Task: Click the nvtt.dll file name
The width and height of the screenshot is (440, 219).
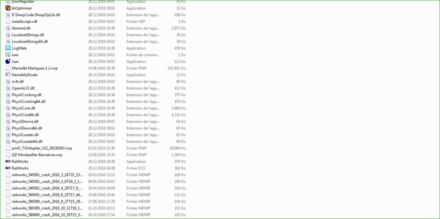Action: (18, 82)
